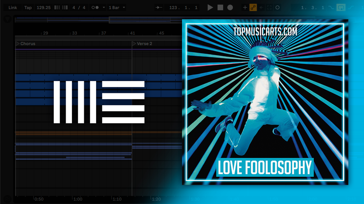Image resolution: width=364 pixels, height=204 pixels.
Task: Toggle the metronome on
Action: (95, 7)
